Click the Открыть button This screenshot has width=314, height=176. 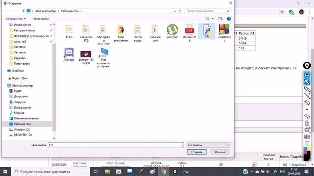[x=197, y=152]
